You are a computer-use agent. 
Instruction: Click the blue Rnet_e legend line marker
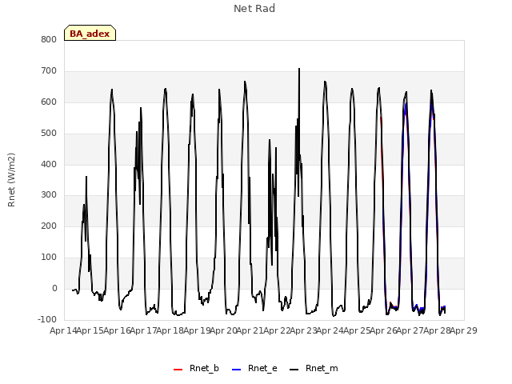click(236, 370)
